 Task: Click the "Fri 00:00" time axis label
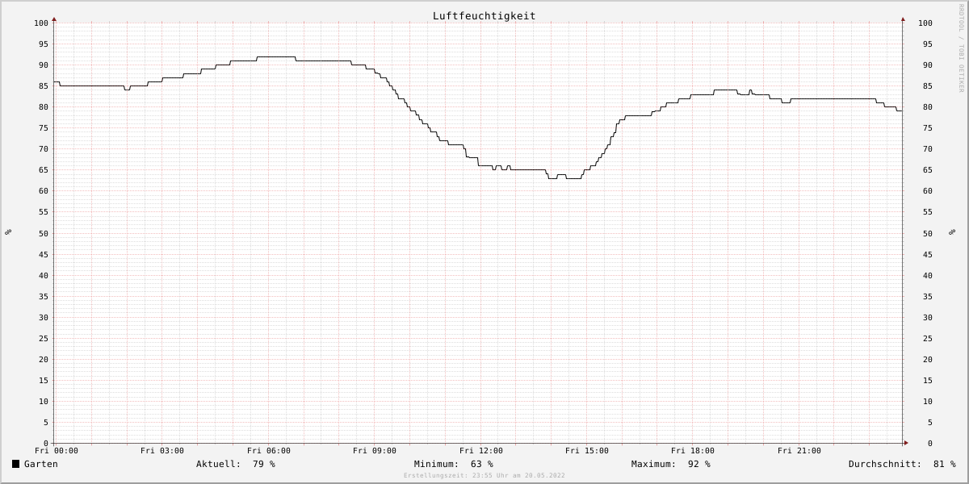tap(57, 451)
